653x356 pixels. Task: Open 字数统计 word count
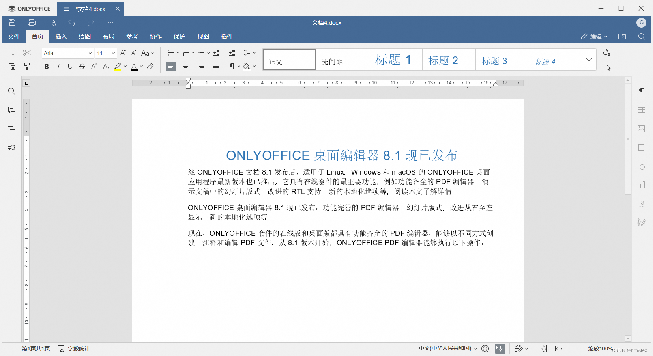pos(74,349)
